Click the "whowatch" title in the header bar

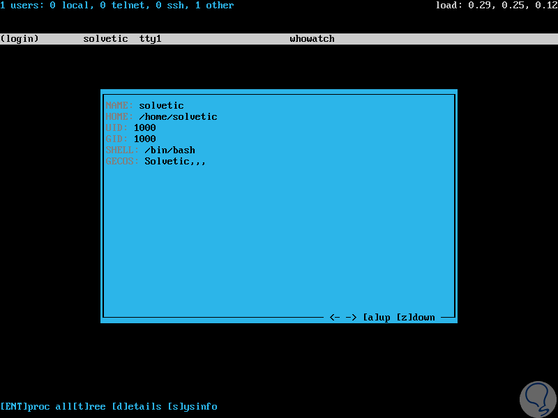[312, 38]
